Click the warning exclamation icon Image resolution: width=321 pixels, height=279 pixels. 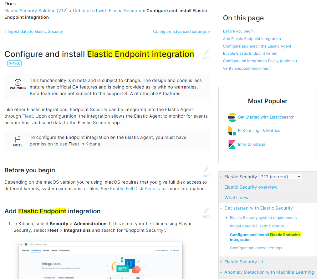[18, 82]
